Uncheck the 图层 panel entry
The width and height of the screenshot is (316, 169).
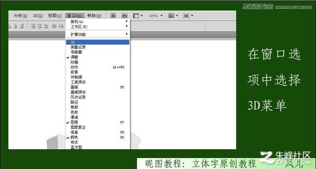click(98, 122)
